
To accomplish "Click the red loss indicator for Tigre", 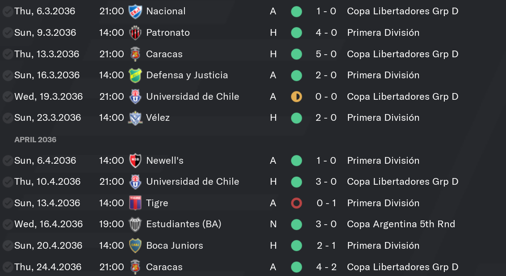I will [296, 203].
